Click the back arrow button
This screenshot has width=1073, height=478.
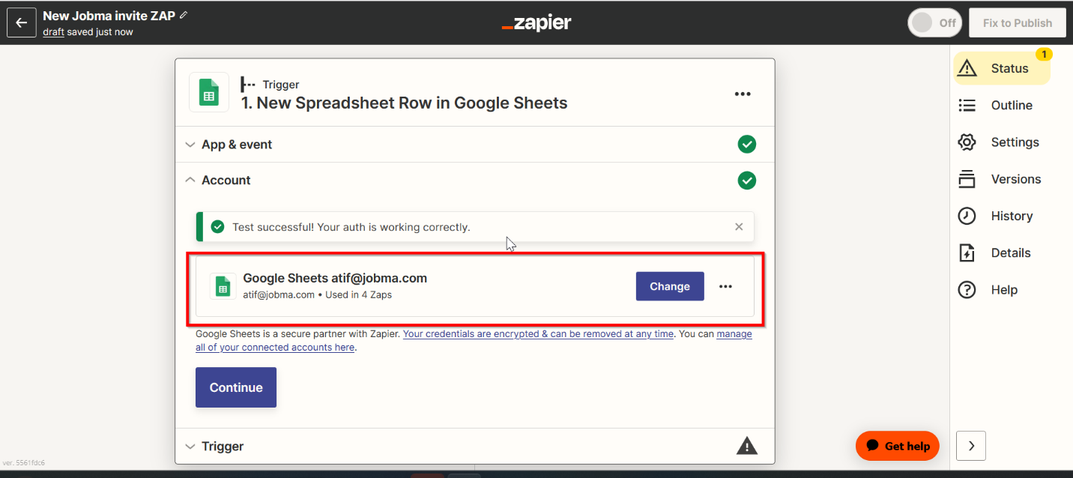[x=22, y=22]
